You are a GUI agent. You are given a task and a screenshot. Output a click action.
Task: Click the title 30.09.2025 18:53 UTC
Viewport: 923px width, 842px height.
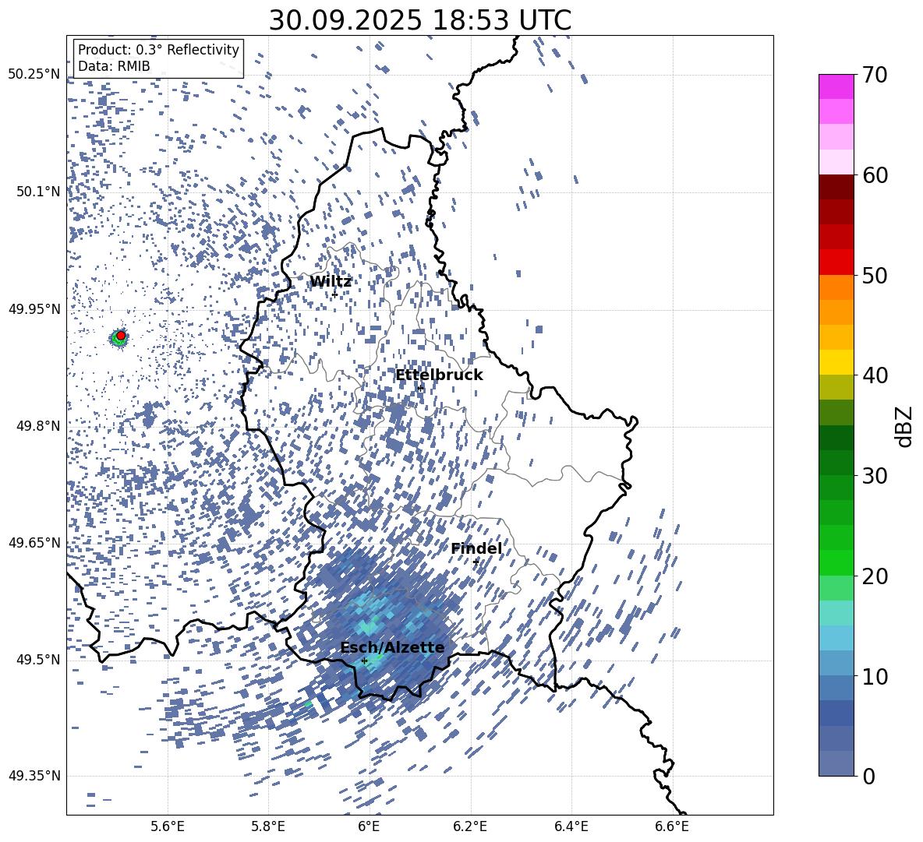(x=419, y=20)
